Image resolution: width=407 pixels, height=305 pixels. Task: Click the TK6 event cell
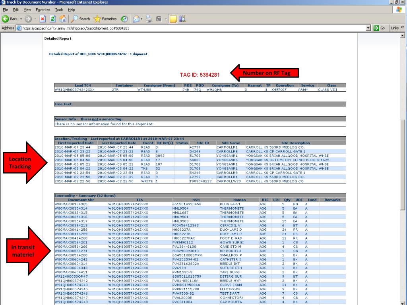point(144,168)
